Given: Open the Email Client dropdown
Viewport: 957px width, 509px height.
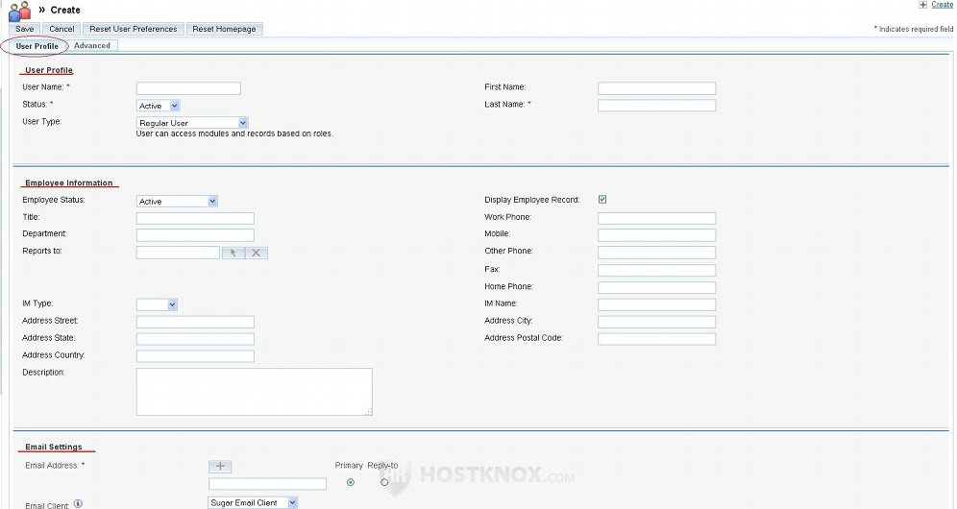Looking at the screenshot, I should click(x=253, y=502).
